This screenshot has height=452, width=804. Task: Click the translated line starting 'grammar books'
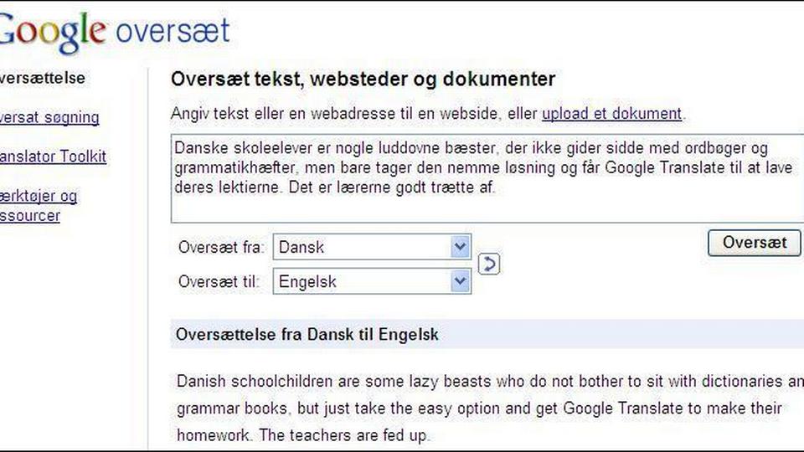479,409
